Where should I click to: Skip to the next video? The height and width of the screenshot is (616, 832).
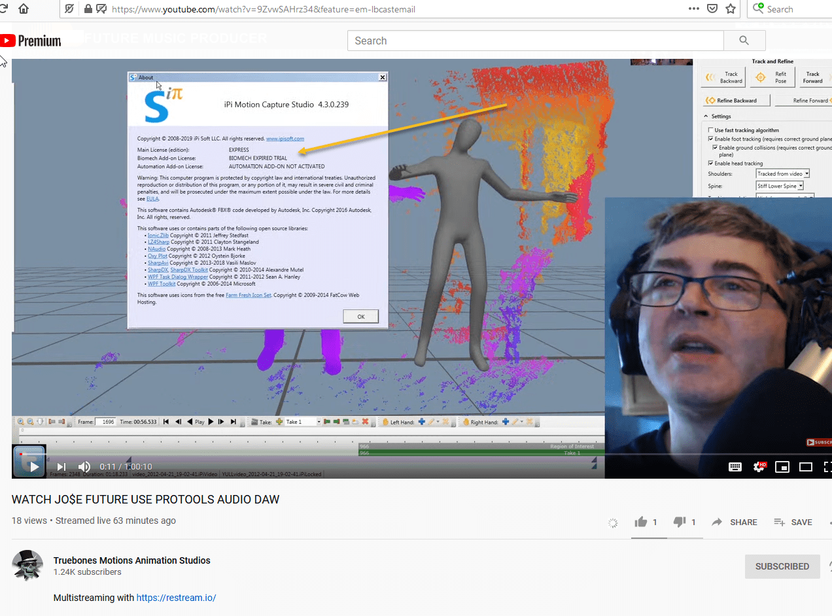61,467
